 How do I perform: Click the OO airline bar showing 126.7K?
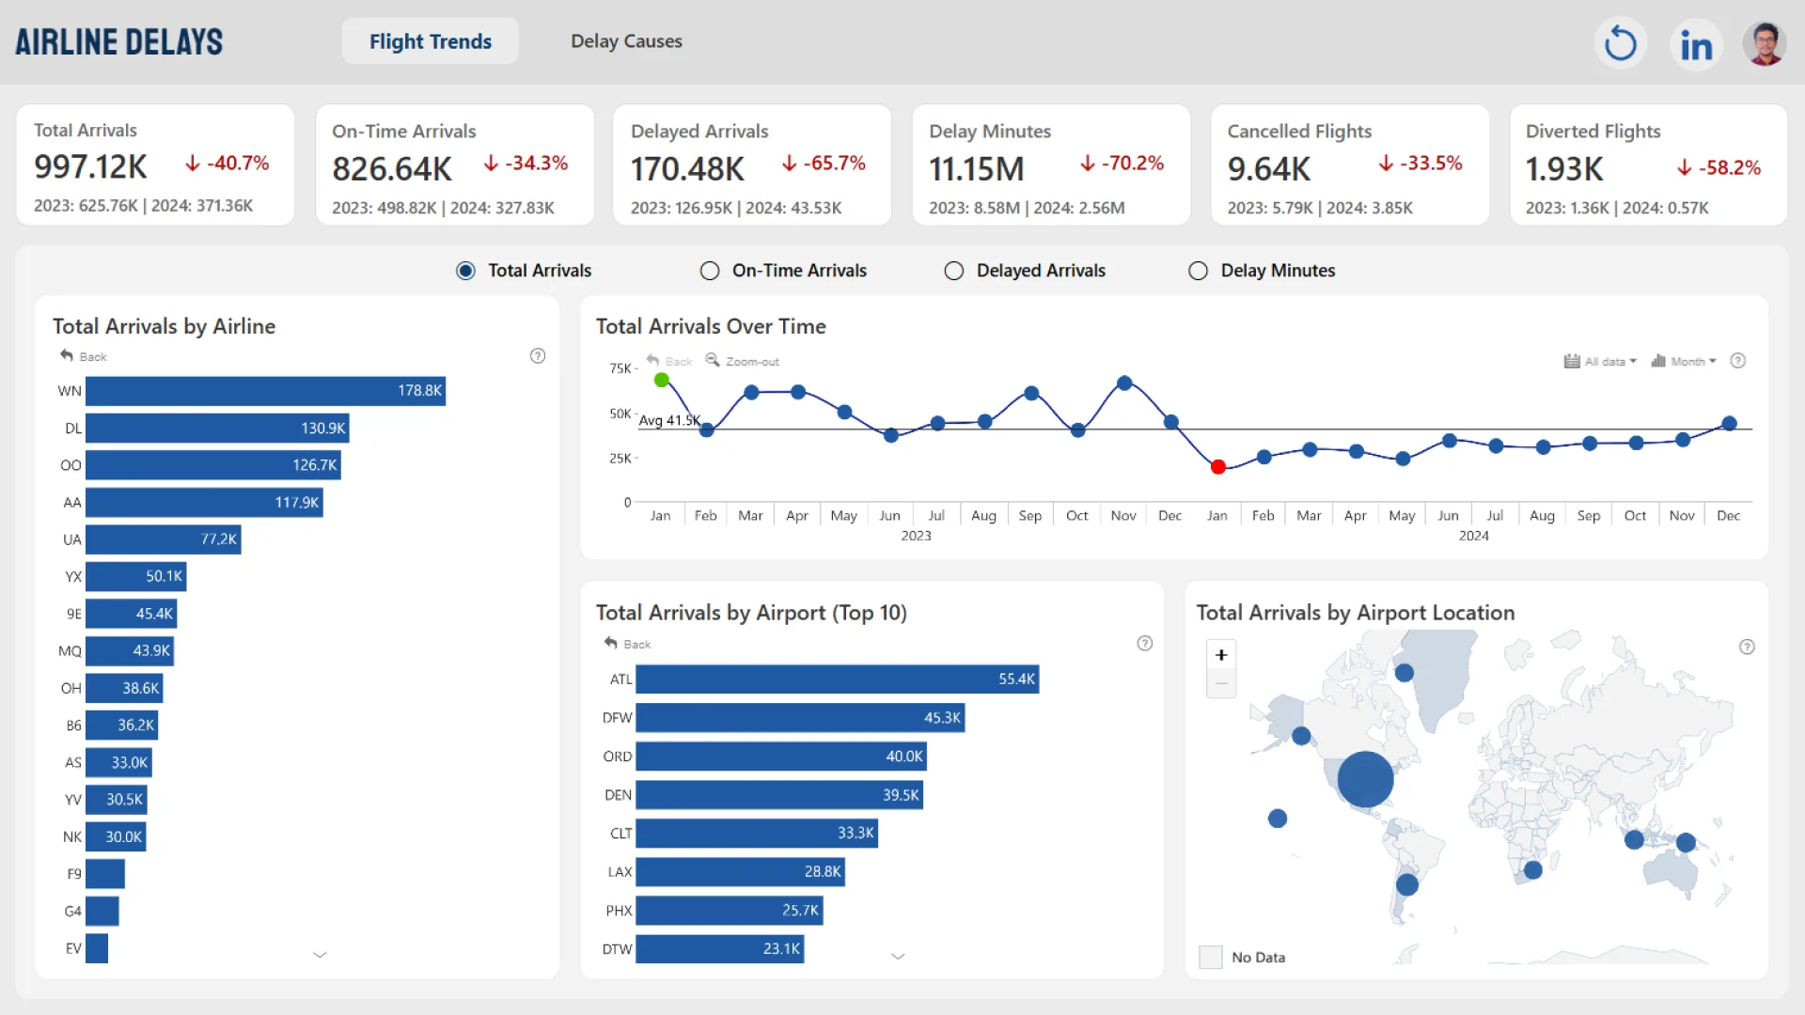coord(213,465)
